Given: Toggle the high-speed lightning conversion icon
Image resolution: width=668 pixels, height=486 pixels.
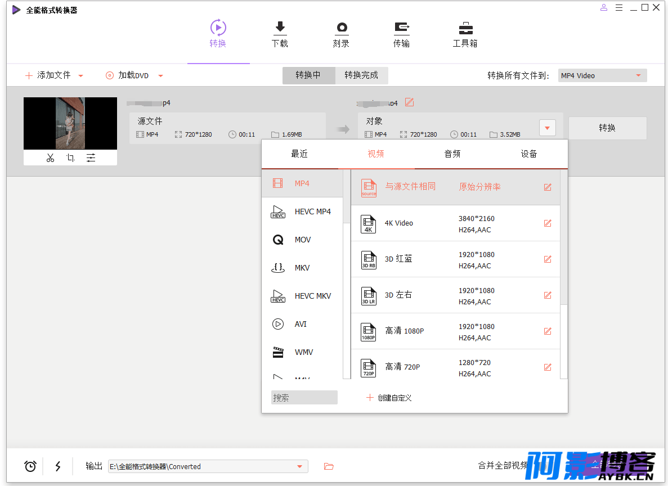Looking at the screenshot, I should coord(58,466).
